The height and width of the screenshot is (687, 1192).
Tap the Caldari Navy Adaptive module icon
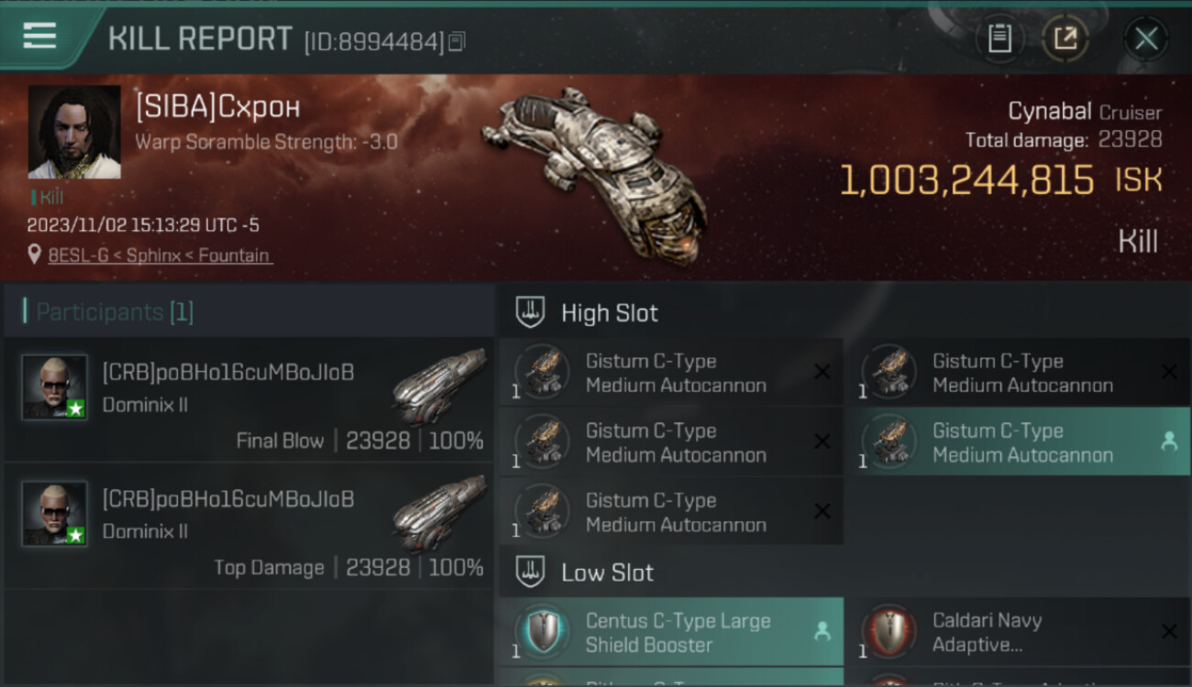click(889, 632)
